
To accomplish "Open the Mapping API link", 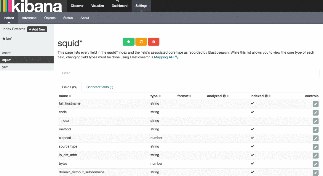I will (x=166, y=57).
